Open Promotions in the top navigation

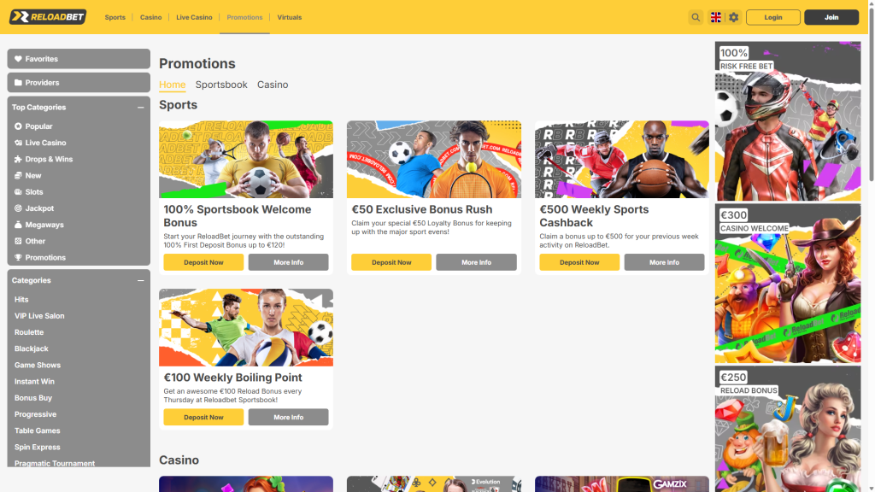click(244, 17)
